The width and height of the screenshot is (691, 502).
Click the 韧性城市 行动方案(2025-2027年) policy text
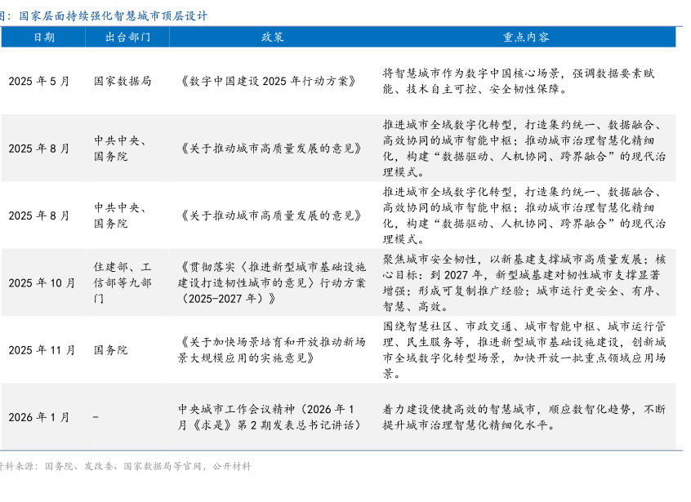click(272, 282)
